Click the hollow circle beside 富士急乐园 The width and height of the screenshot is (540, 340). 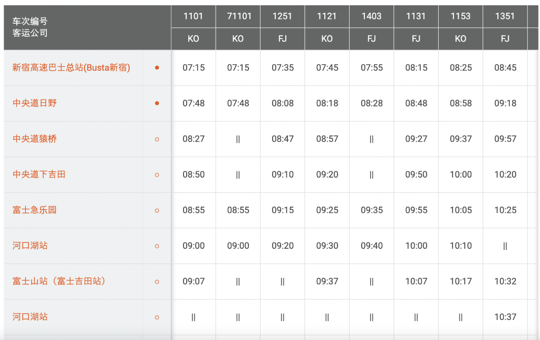(x=157, y=210)
